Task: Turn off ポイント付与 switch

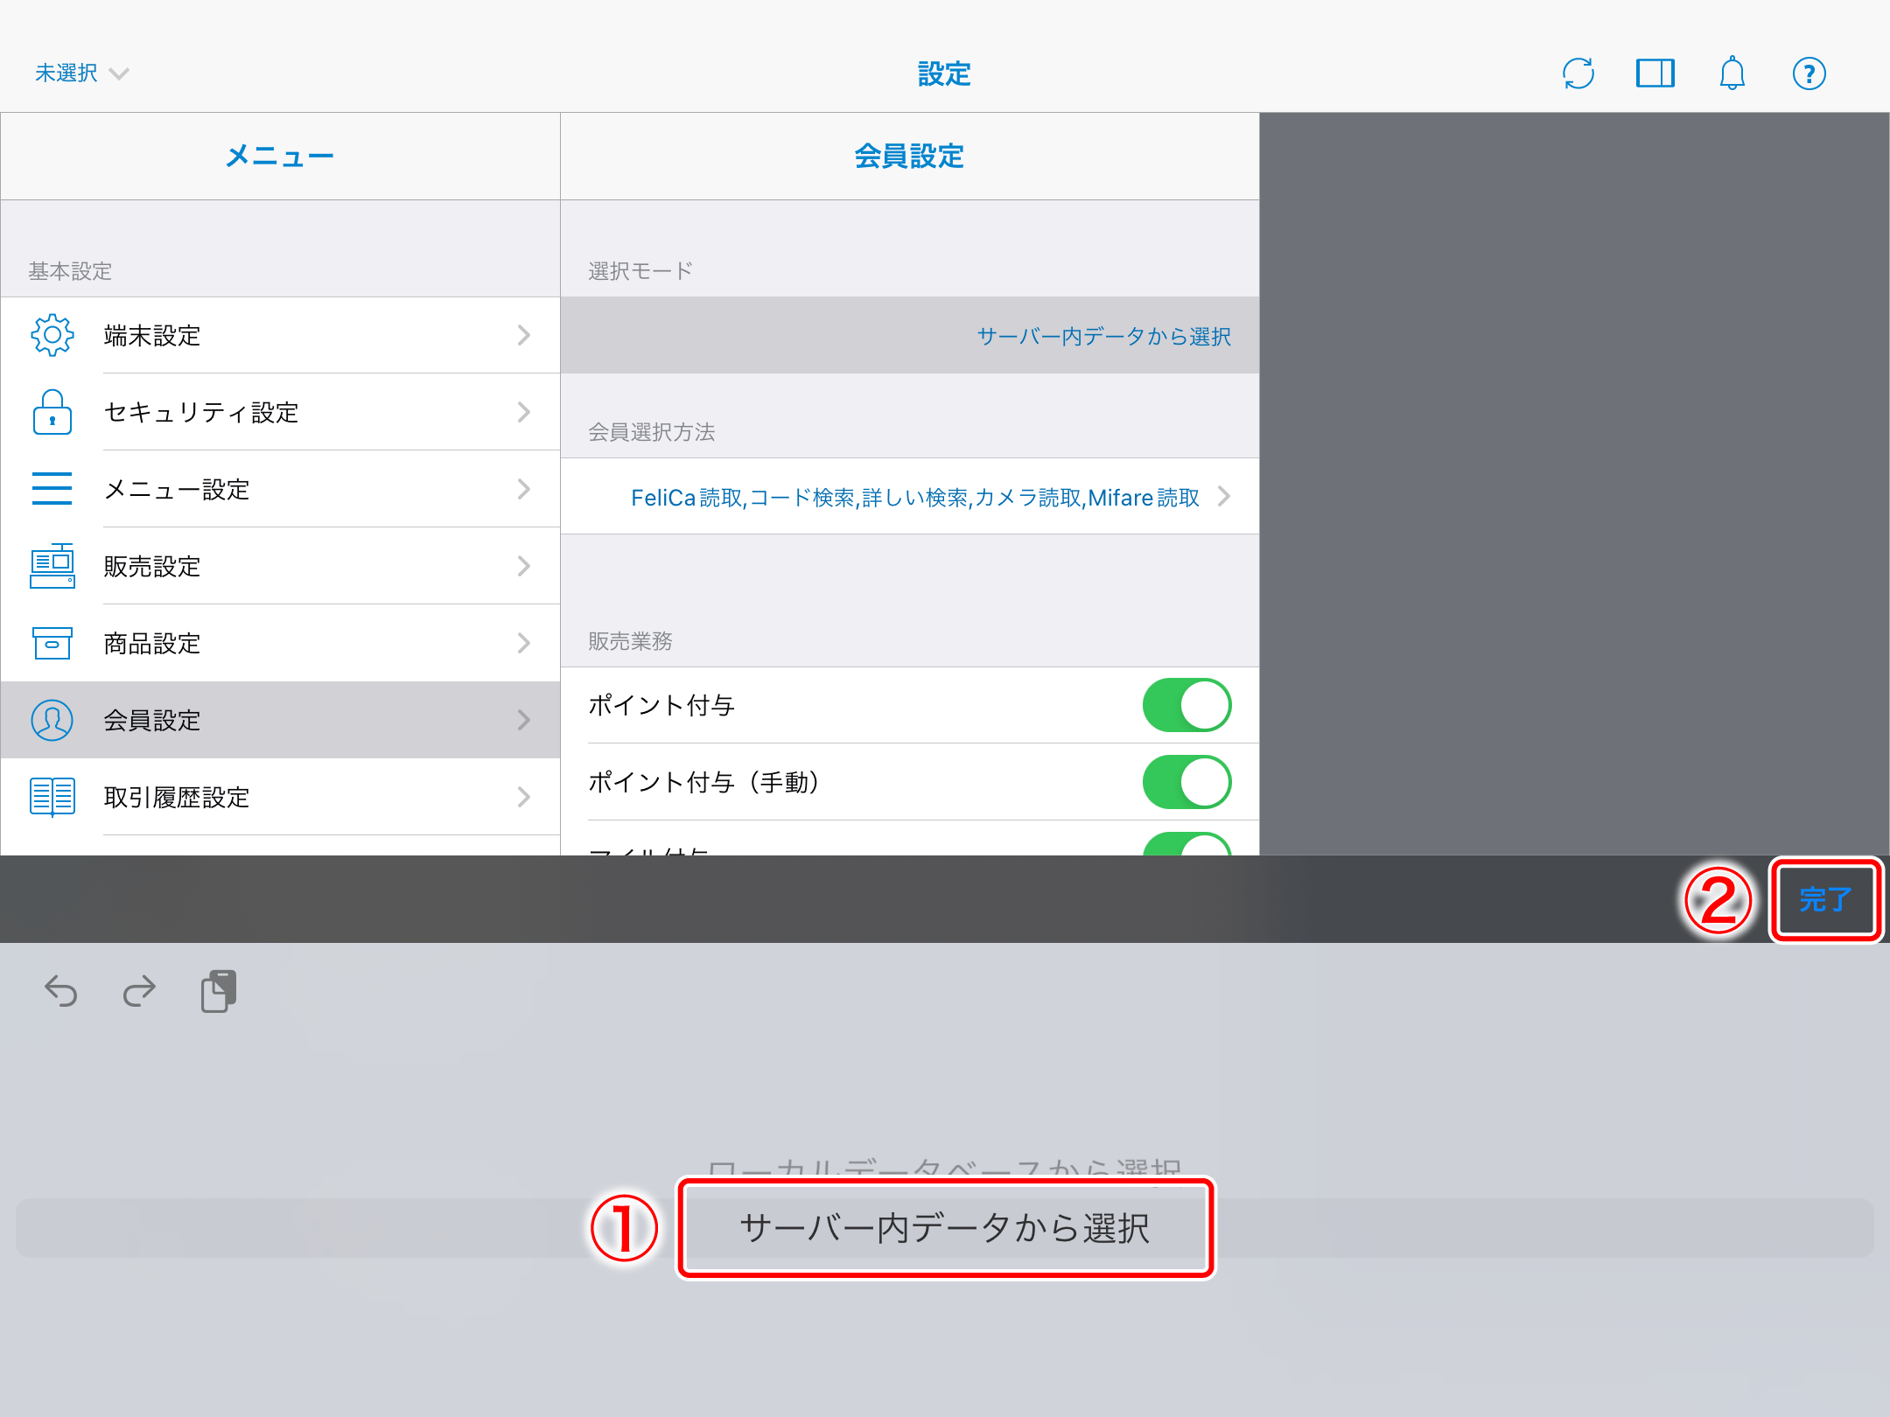Action: [x=1187, y=705]
